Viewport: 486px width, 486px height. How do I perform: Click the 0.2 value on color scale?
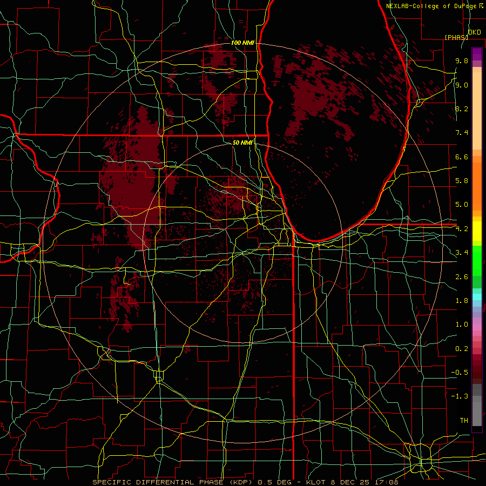(462, 349)
